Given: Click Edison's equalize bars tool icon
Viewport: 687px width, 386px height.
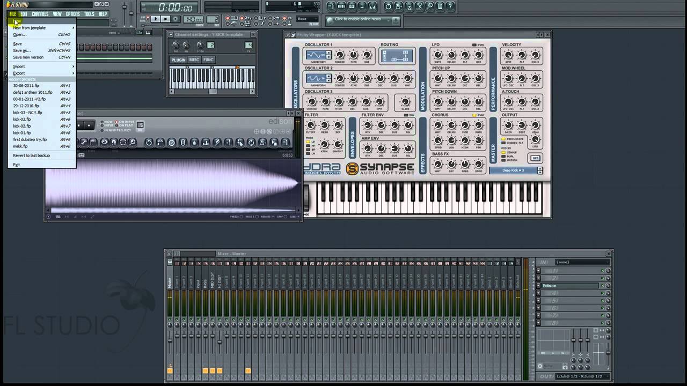Looking at the screenshot, I should point(206,143).
